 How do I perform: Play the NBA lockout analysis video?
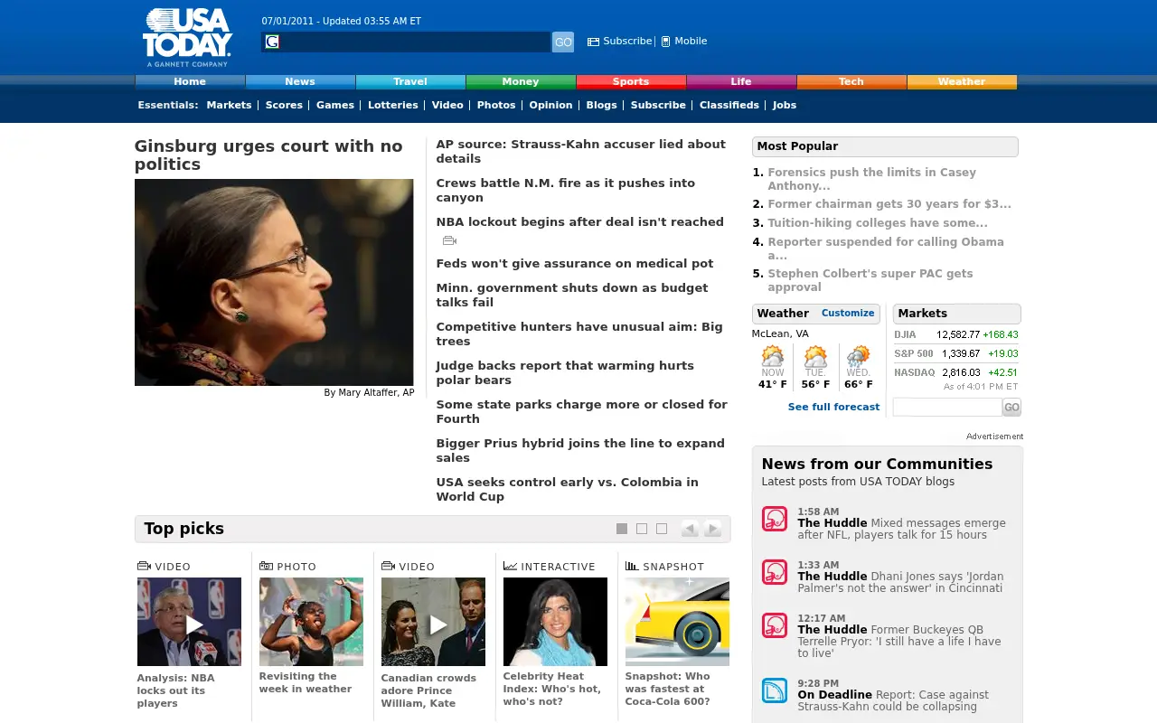[x=189, y=622]
